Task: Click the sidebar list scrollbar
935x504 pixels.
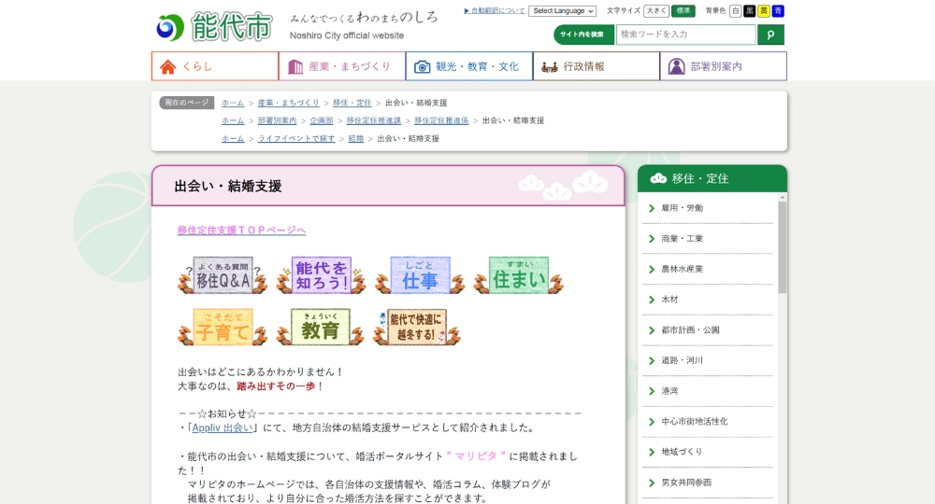Action: [783, 247]
